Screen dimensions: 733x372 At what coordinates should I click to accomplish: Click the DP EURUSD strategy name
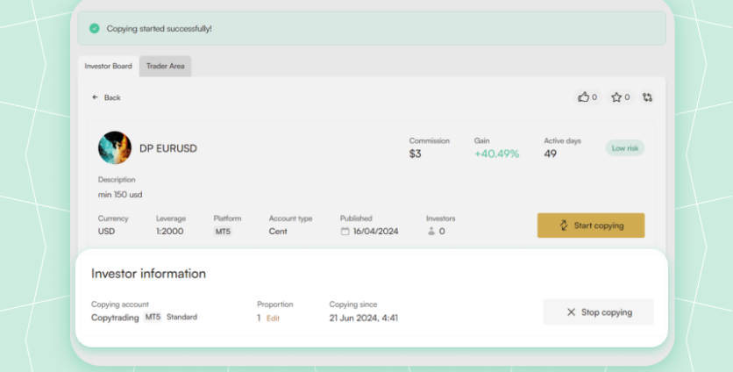point(168,148)
